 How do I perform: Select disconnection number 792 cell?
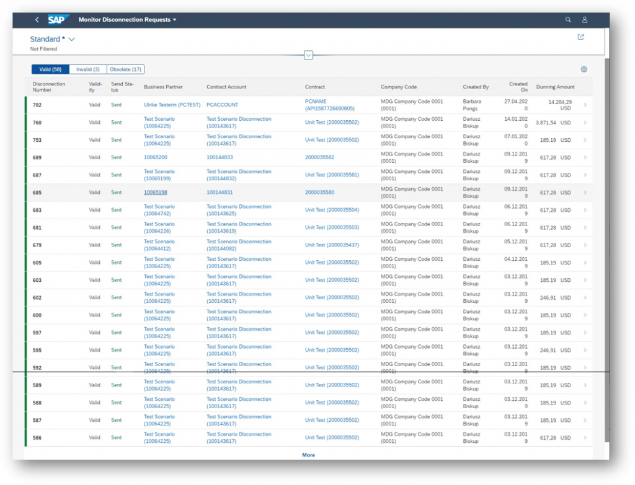point(37,105)
